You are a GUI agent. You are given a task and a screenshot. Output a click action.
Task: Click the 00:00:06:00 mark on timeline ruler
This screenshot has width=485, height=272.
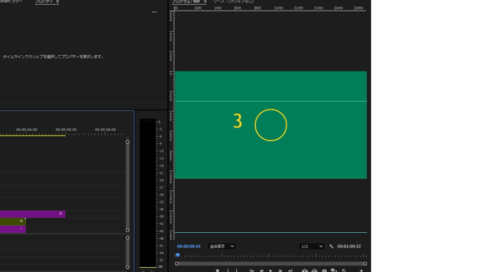pos(106,129)
